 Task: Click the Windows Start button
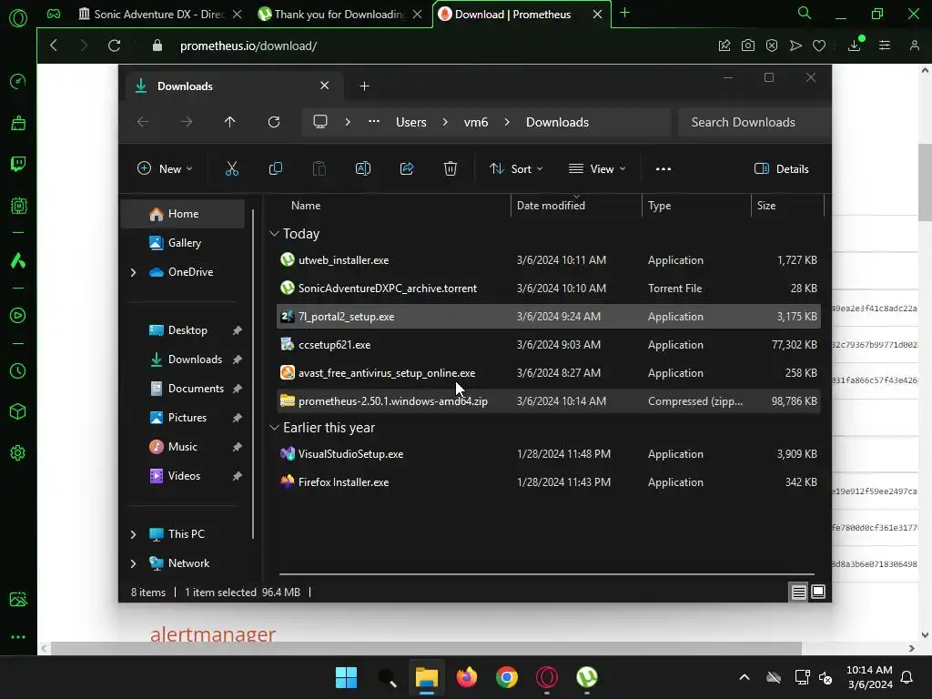tap(346, 677)
